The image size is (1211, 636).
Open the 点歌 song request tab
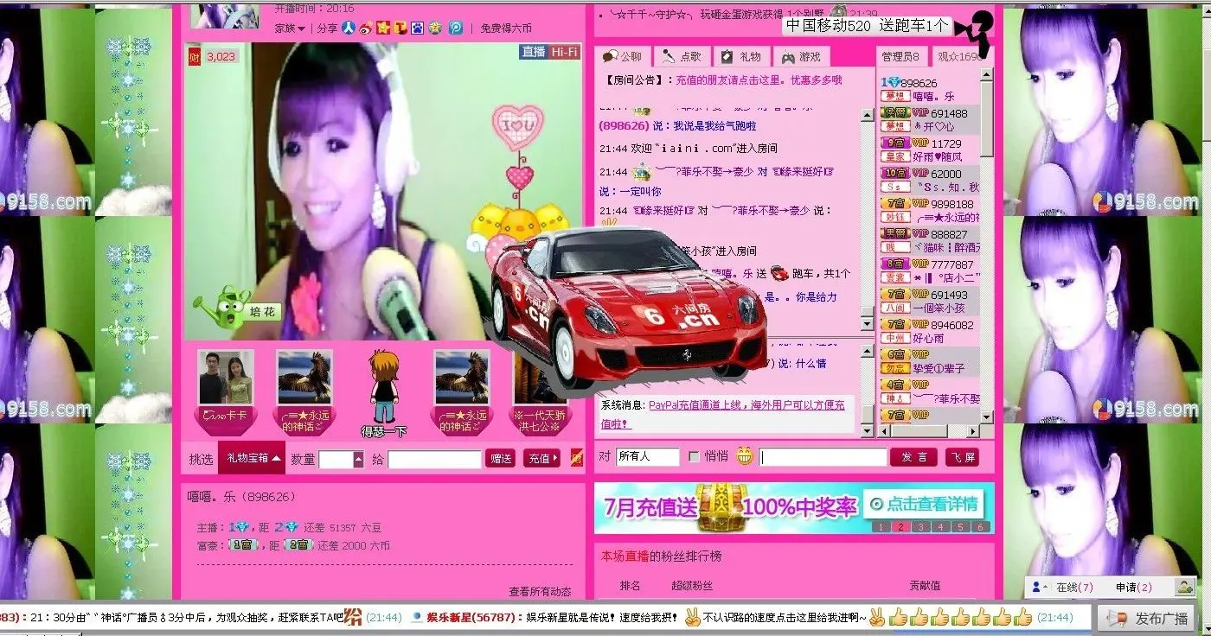click(682, 57)
